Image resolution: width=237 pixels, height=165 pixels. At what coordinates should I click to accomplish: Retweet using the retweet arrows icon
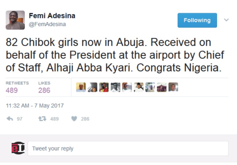[x=42, y=119]
